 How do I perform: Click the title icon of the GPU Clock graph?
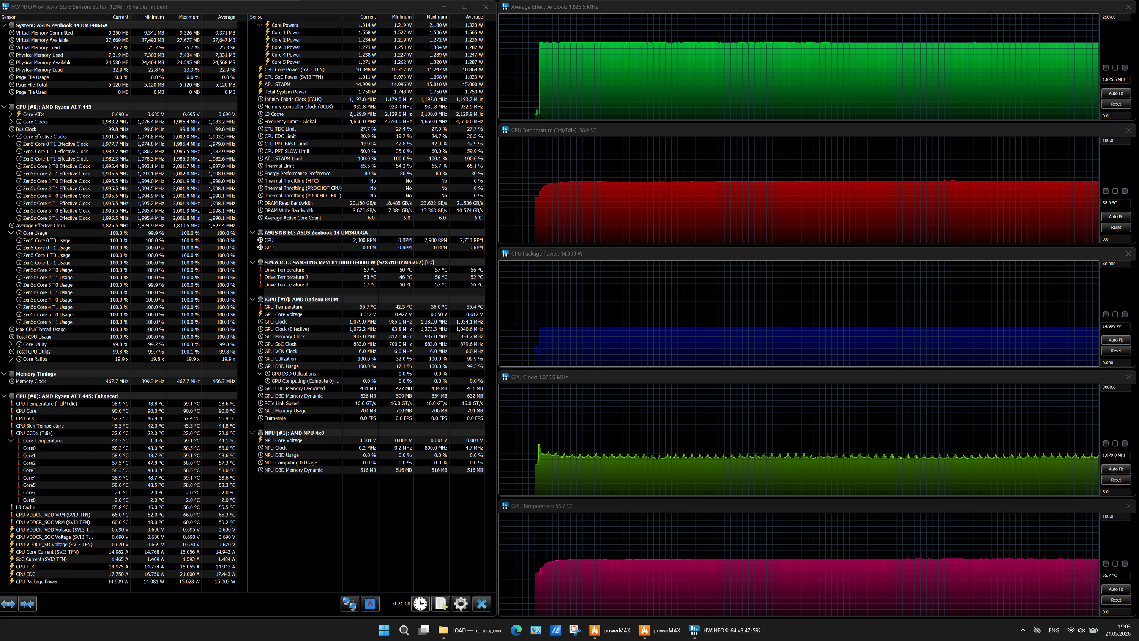505,377
